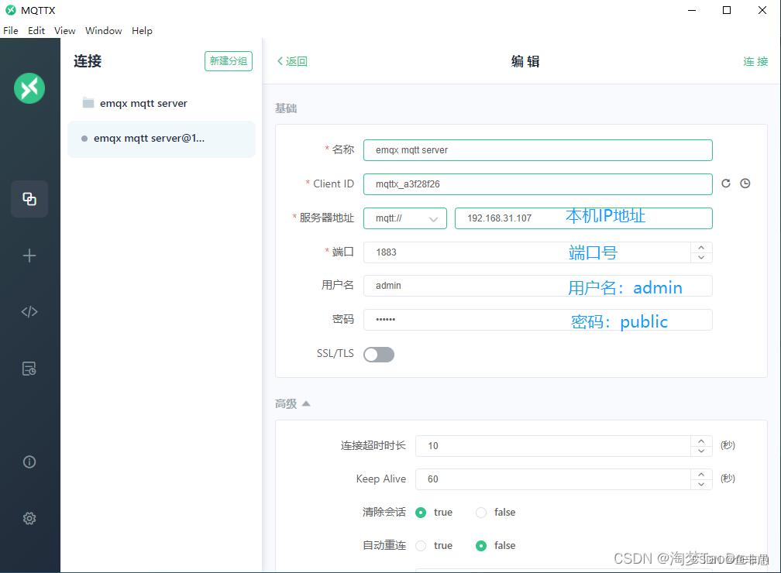Open the mqtt:// protocol dropdown
The height and width of the screenshot is (573, 781).
click(x=405, y=218)
